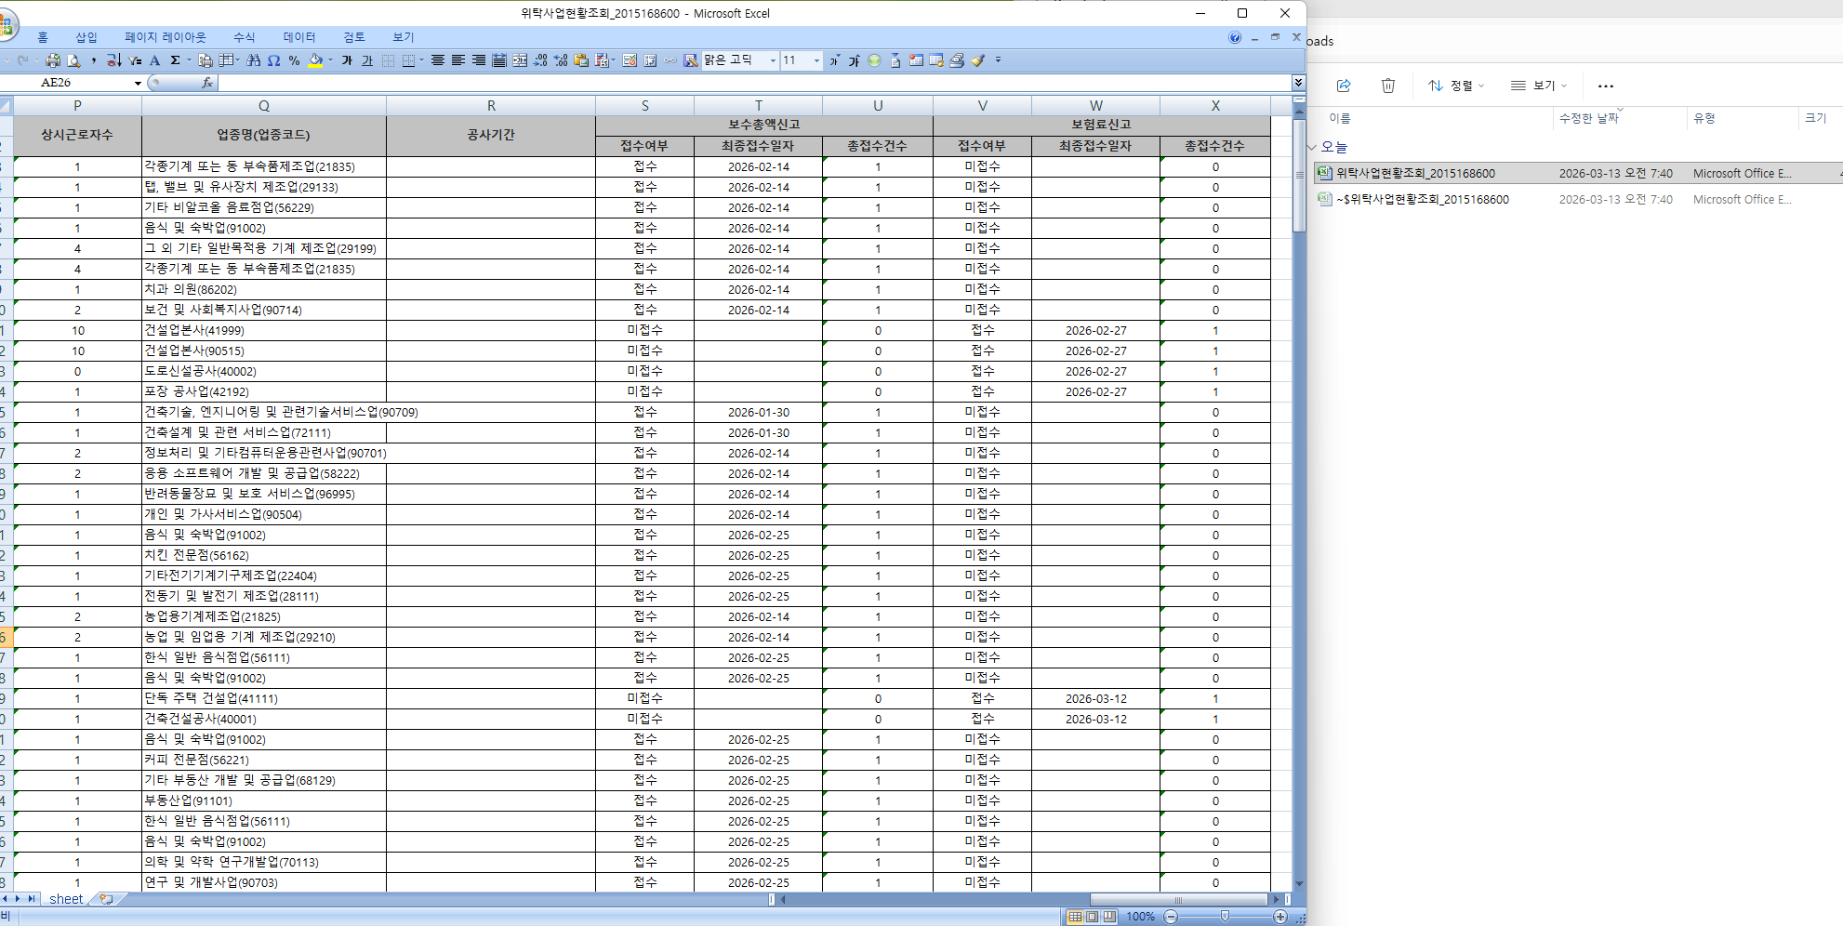Open the 삽입 ribbon tab
Viewport: 1843px width, 926px height.
[x=86, y=37]
